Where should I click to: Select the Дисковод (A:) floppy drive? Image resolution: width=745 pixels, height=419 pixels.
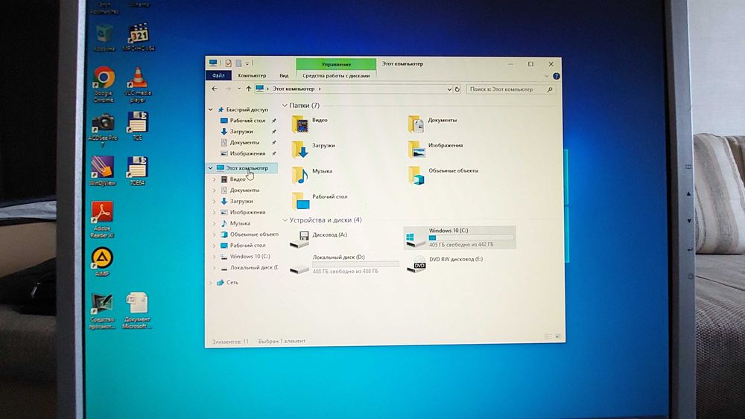coord(318,239)
